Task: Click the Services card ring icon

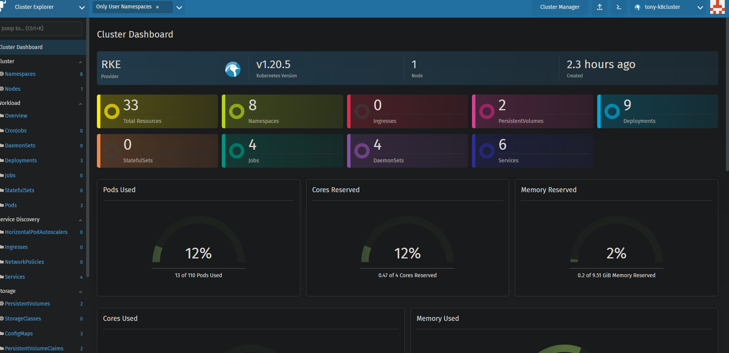Action: click(487, 151)
